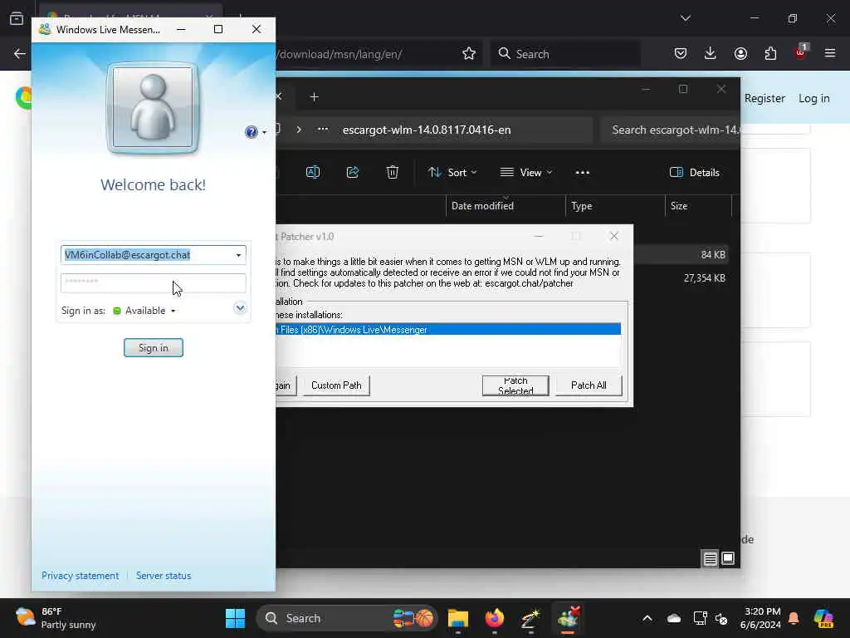Click Log in link on the webpage

pyautogui.click(x=813, y=98)
